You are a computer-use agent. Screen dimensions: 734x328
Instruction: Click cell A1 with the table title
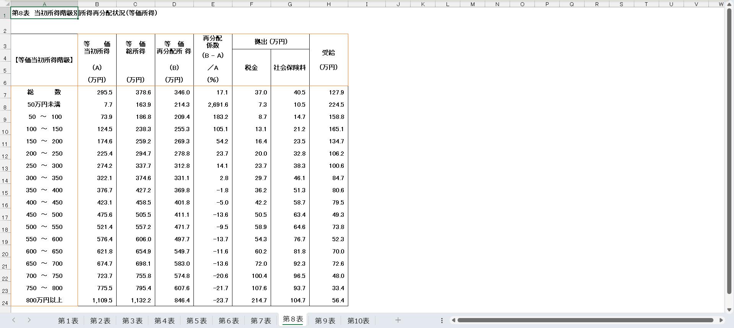[44, 13]
